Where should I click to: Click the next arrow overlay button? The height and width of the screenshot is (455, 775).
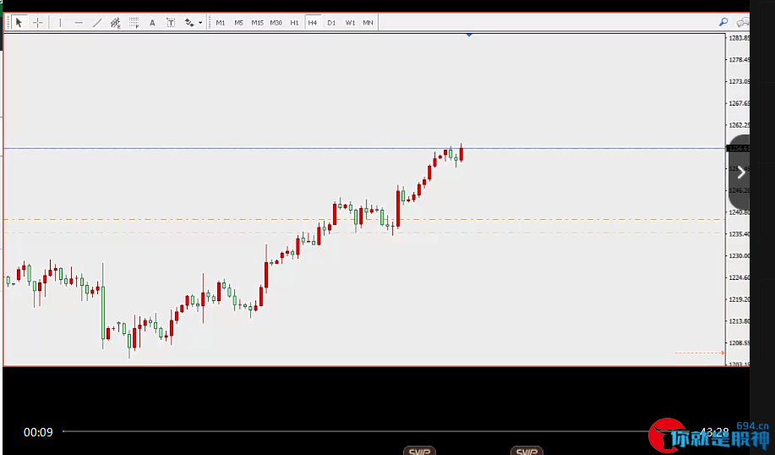tap(740, 173)
